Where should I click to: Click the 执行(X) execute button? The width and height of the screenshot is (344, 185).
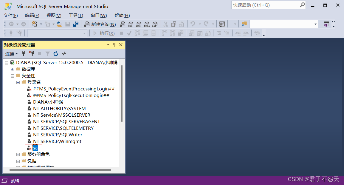pyautogui.click(x=103, y=33)
